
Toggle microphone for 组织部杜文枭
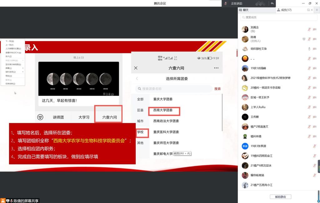click(x=309, y=49)
